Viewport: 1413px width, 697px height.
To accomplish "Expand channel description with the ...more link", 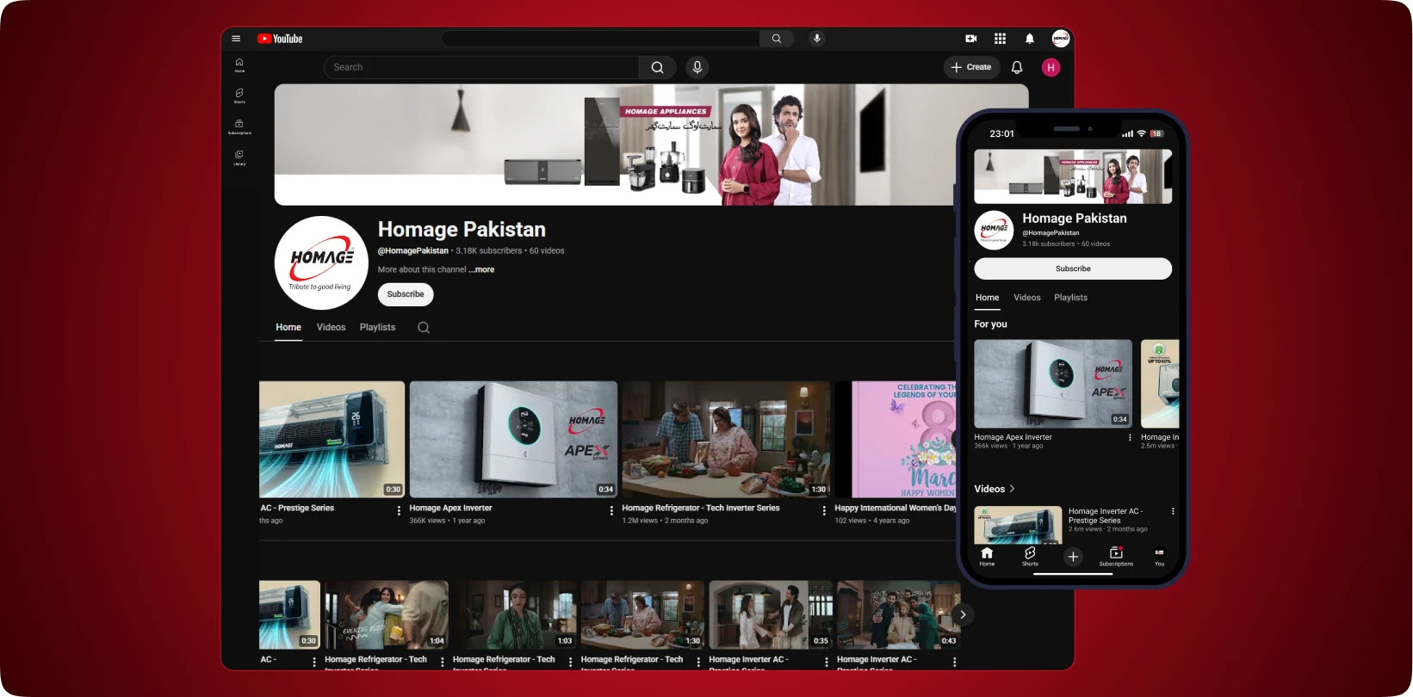I will tap(481, 269).
